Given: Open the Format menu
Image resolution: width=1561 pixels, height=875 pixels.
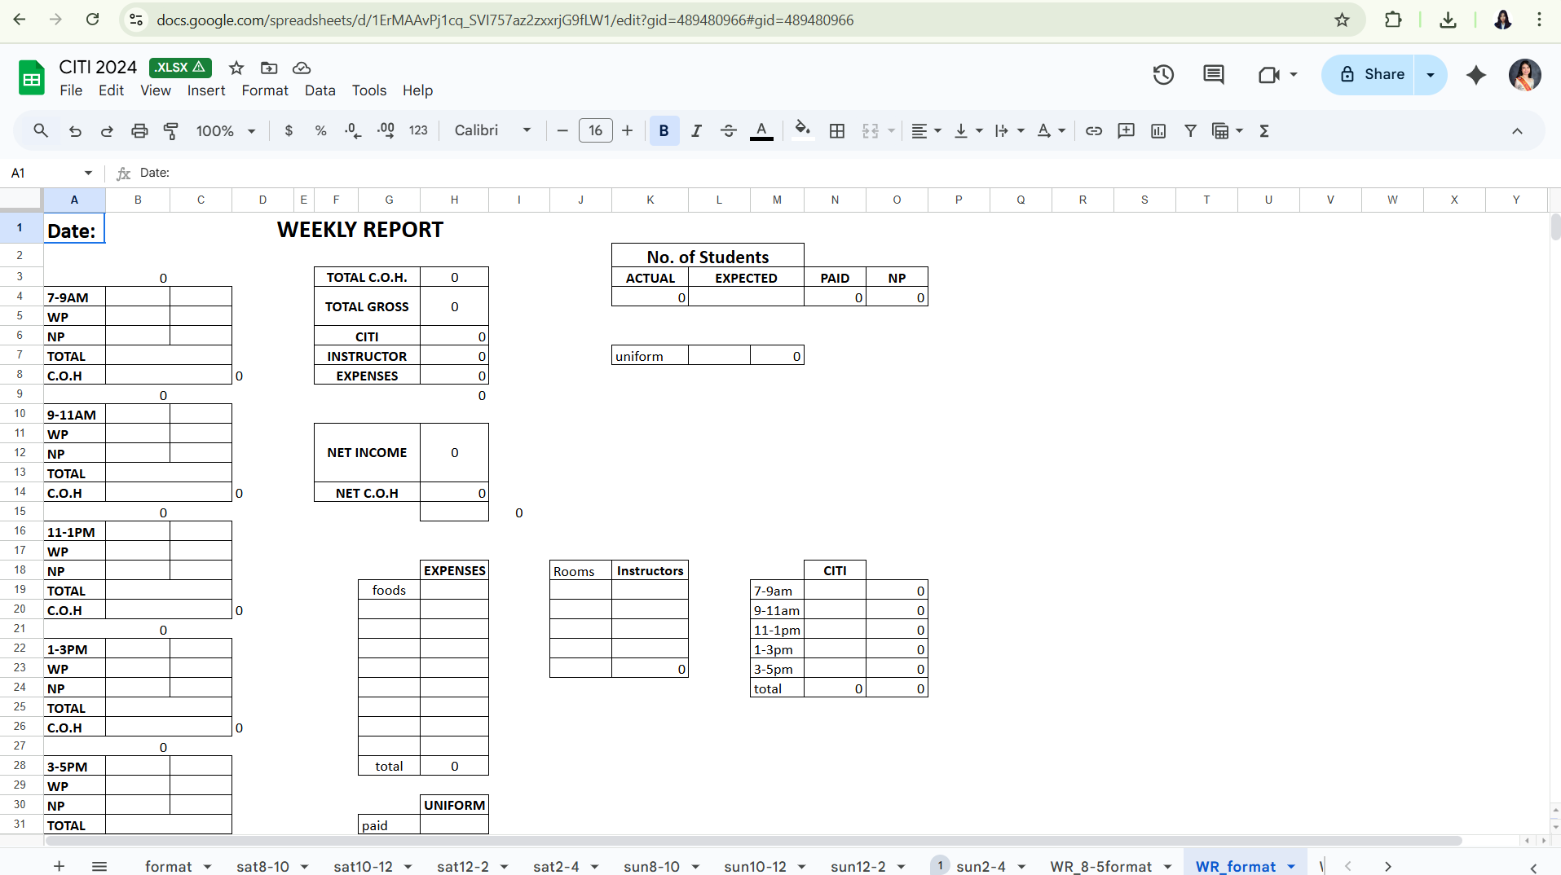Looking at the screenshot, I should pos(265,90).
